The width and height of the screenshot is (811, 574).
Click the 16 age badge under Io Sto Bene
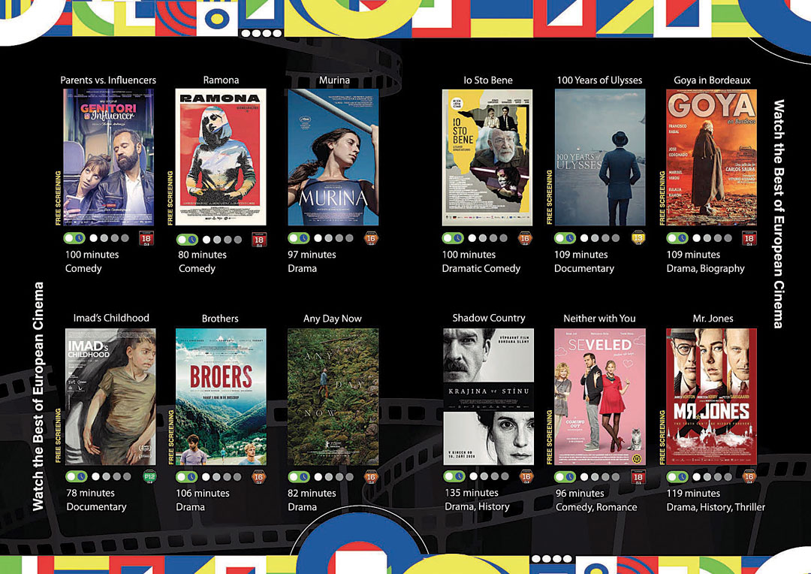click(x=525, y=238)
